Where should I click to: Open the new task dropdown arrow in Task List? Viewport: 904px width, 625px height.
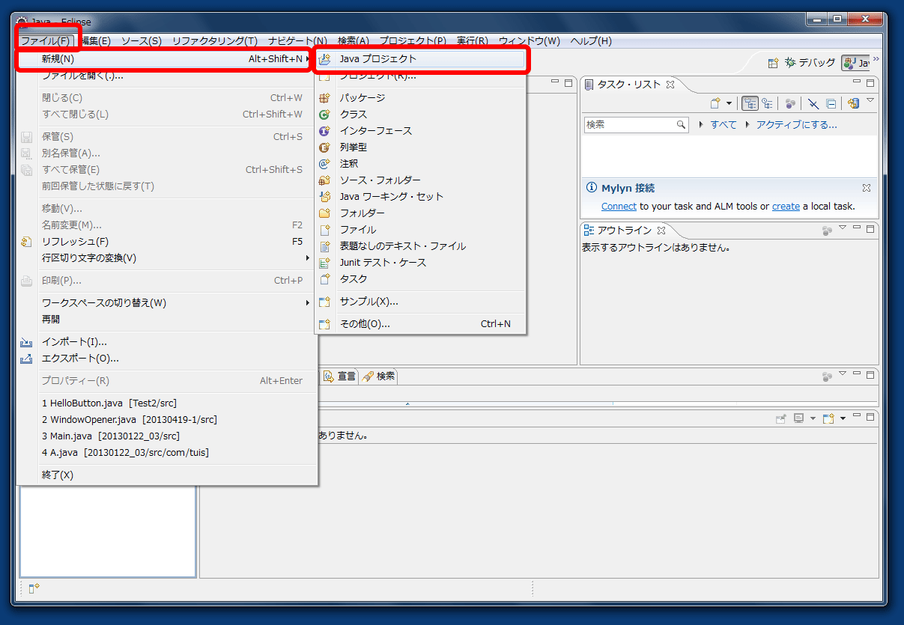point(729,103)
